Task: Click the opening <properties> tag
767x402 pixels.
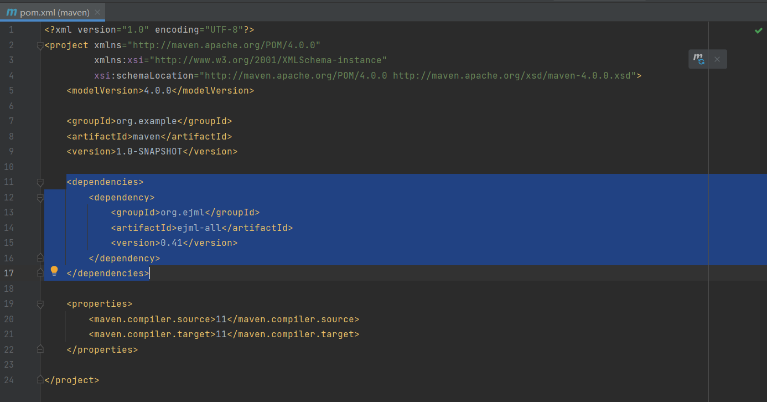Action: [x=100, y=303]
